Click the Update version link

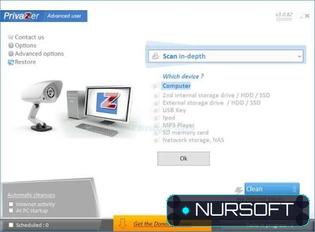tap(283, 19)
